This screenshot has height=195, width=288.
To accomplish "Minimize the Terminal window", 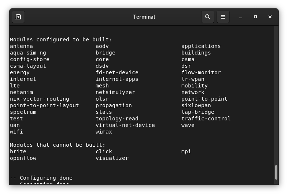I will [241, 17].
